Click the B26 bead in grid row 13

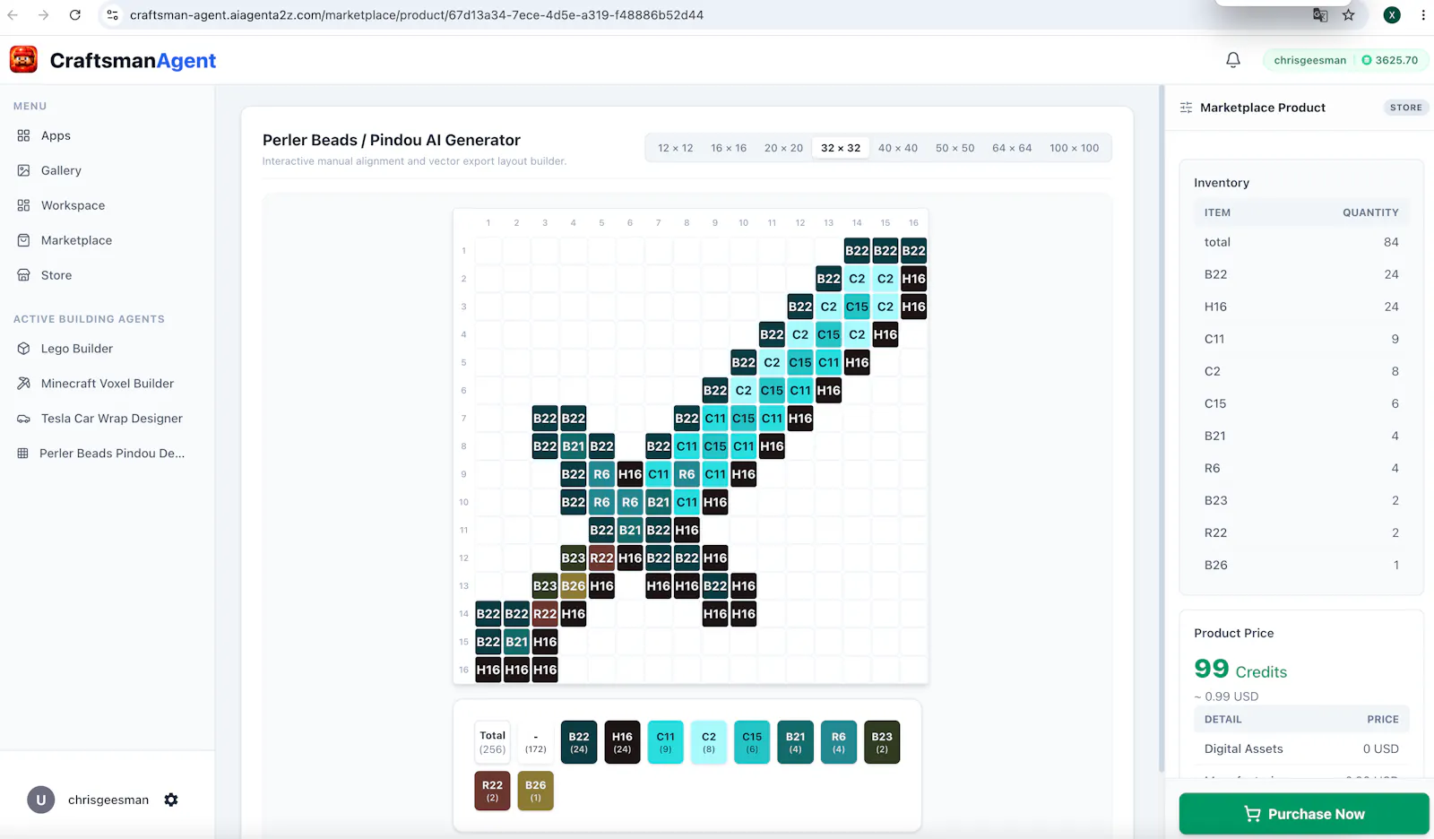click(x=573, y=586)
